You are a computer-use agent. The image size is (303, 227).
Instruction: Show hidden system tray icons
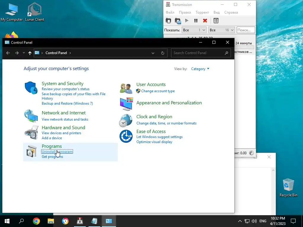coord(240,221)
